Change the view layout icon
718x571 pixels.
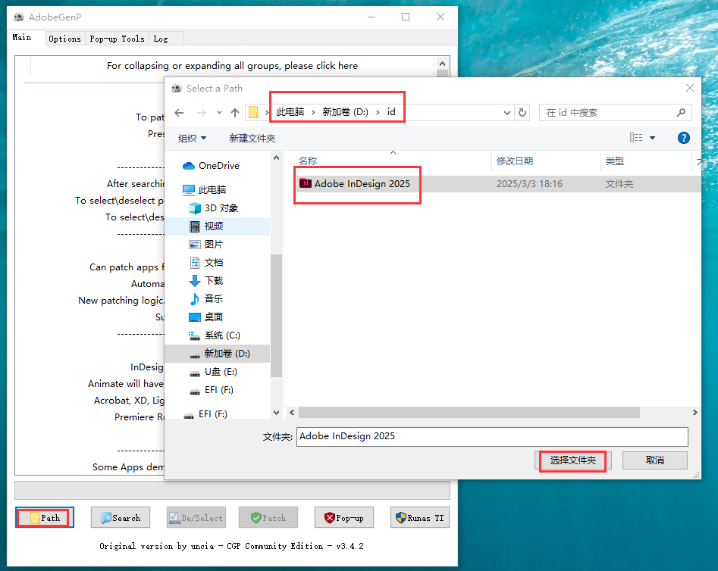(636, 138)
